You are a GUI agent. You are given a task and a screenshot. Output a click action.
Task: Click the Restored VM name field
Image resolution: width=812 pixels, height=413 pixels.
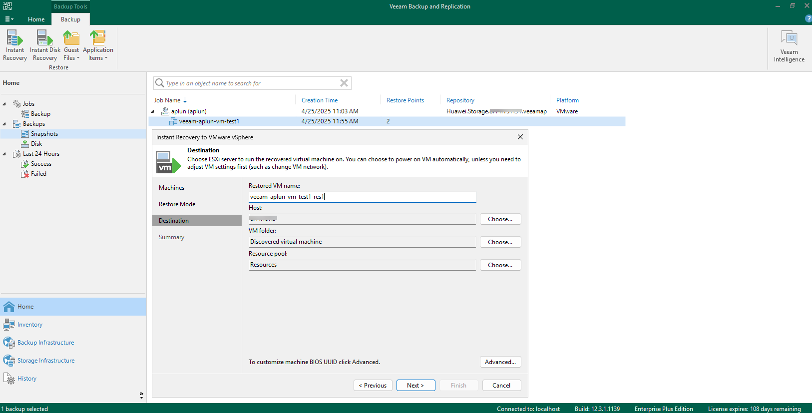click(x=362, y=197)
